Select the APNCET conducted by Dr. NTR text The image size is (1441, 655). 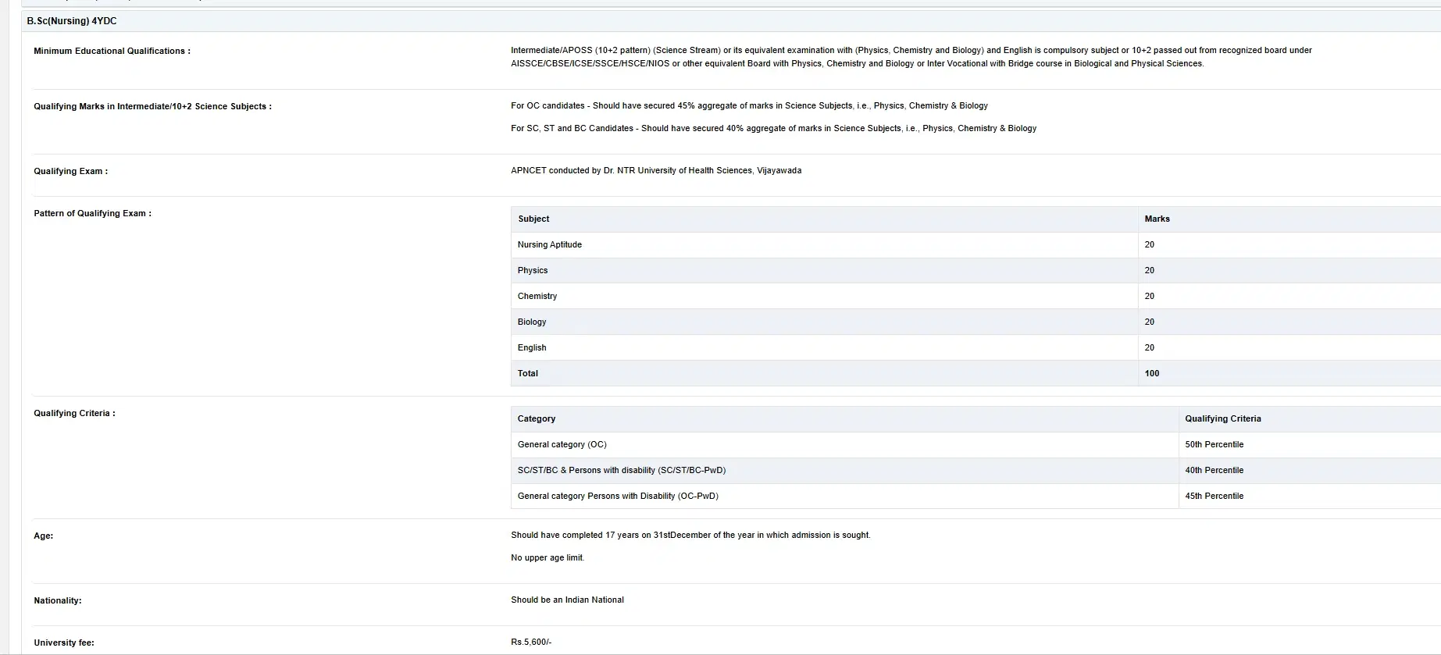point(655,171)
